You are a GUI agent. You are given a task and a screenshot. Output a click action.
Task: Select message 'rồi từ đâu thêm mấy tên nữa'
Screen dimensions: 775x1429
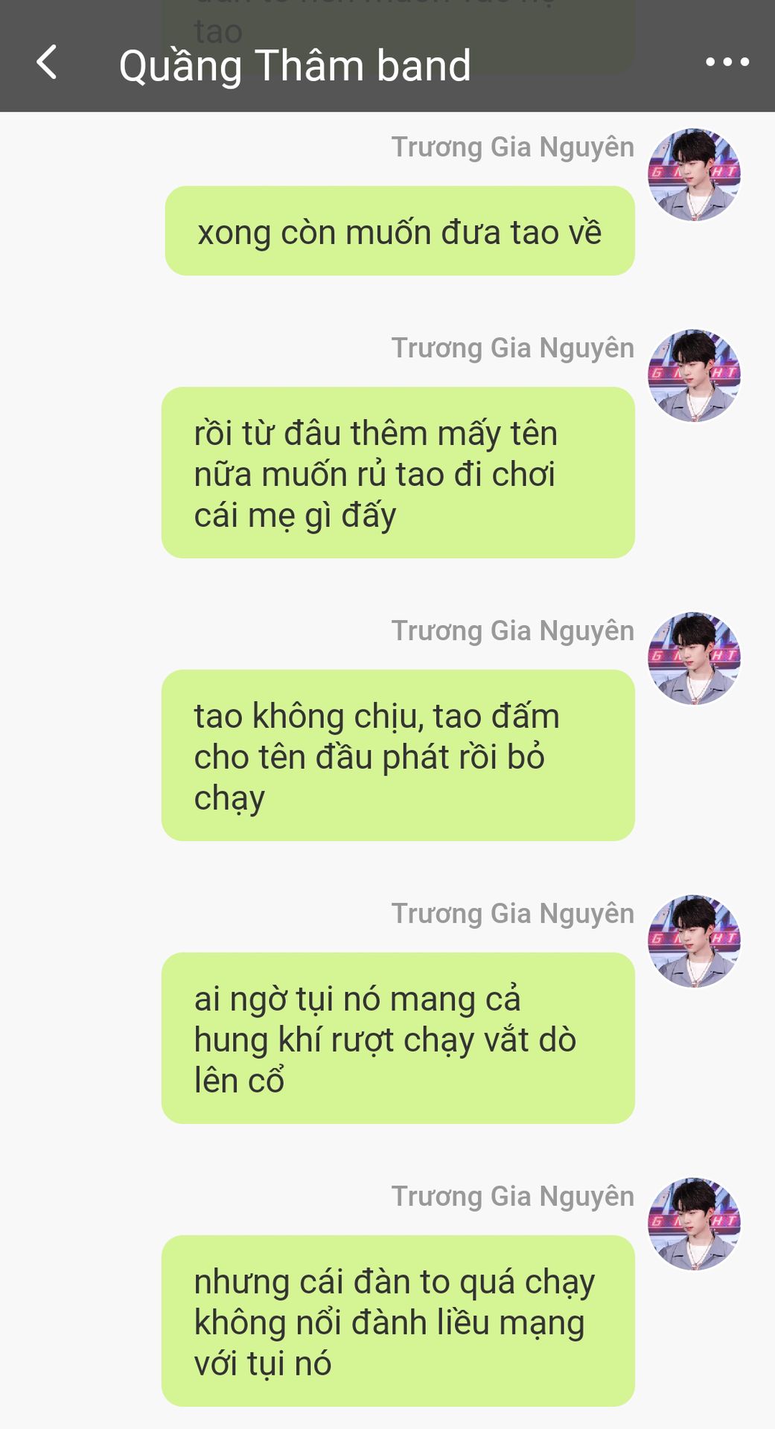pos(398,473)
